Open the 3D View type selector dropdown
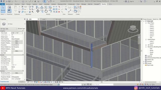This screenshot has height=90, width=161. point(25,24)
